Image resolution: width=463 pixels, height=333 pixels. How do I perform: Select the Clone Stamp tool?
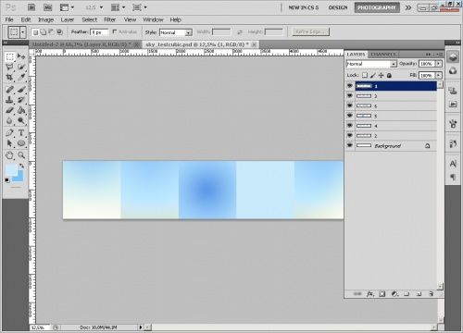9,100
